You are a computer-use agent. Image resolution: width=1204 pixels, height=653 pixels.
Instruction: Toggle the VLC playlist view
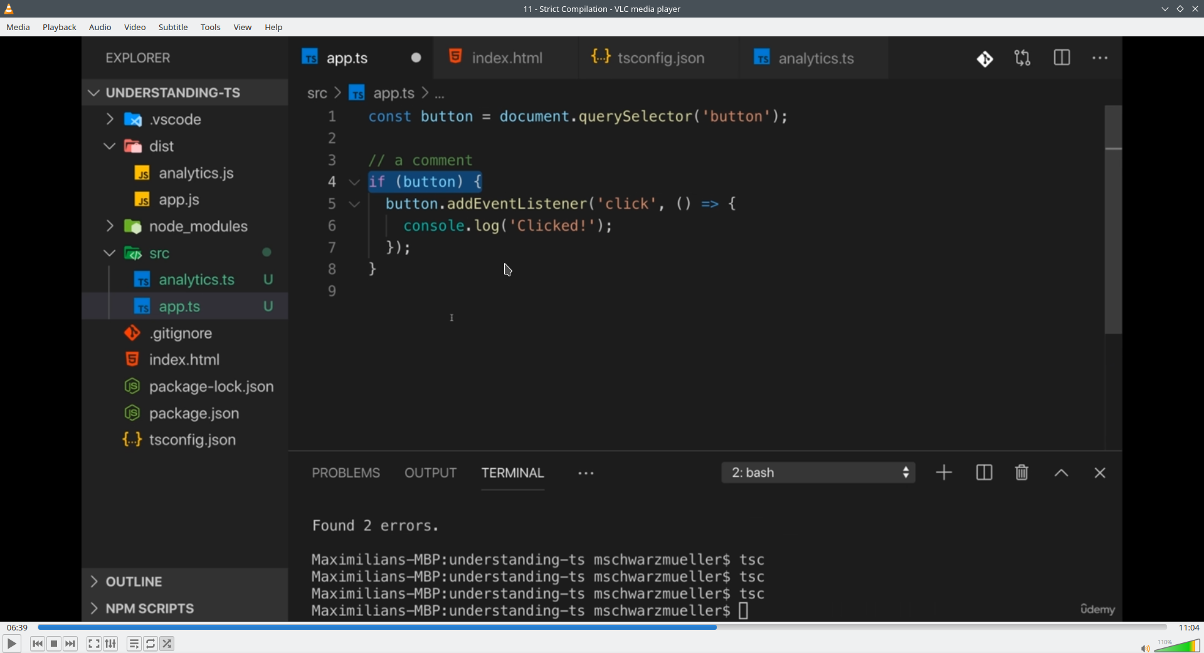pyautogui.click(x=134, y=644)
